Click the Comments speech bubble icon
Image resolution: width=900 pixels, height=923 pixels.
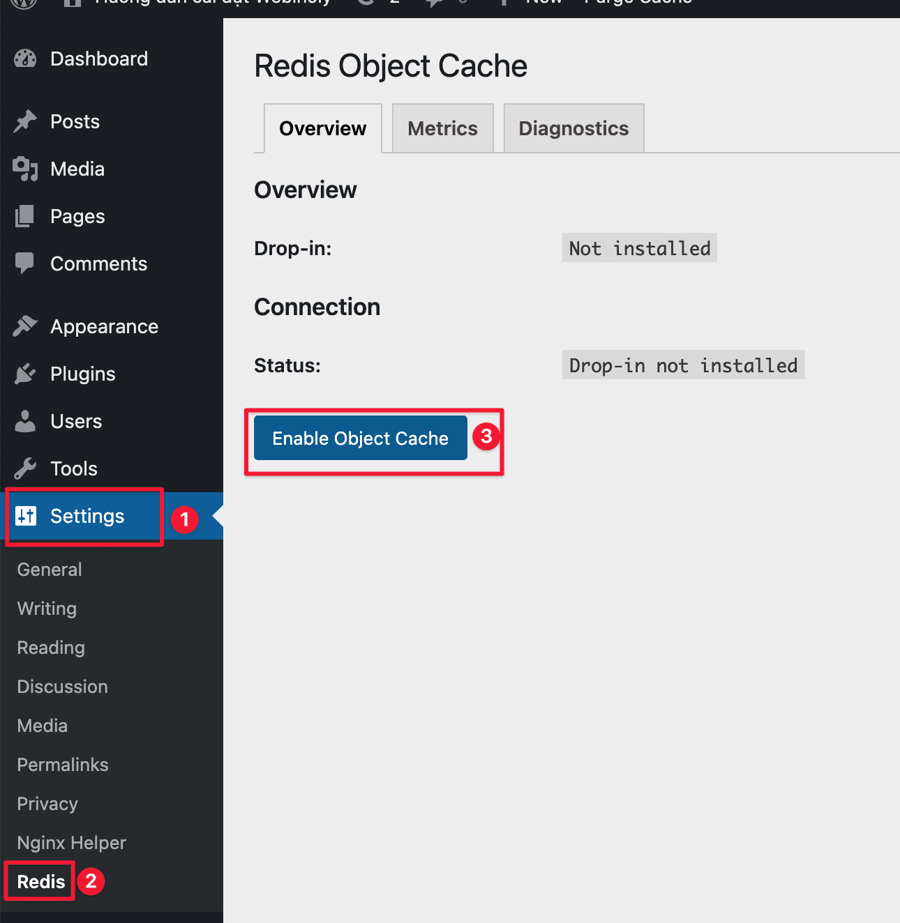click(25, 264)
